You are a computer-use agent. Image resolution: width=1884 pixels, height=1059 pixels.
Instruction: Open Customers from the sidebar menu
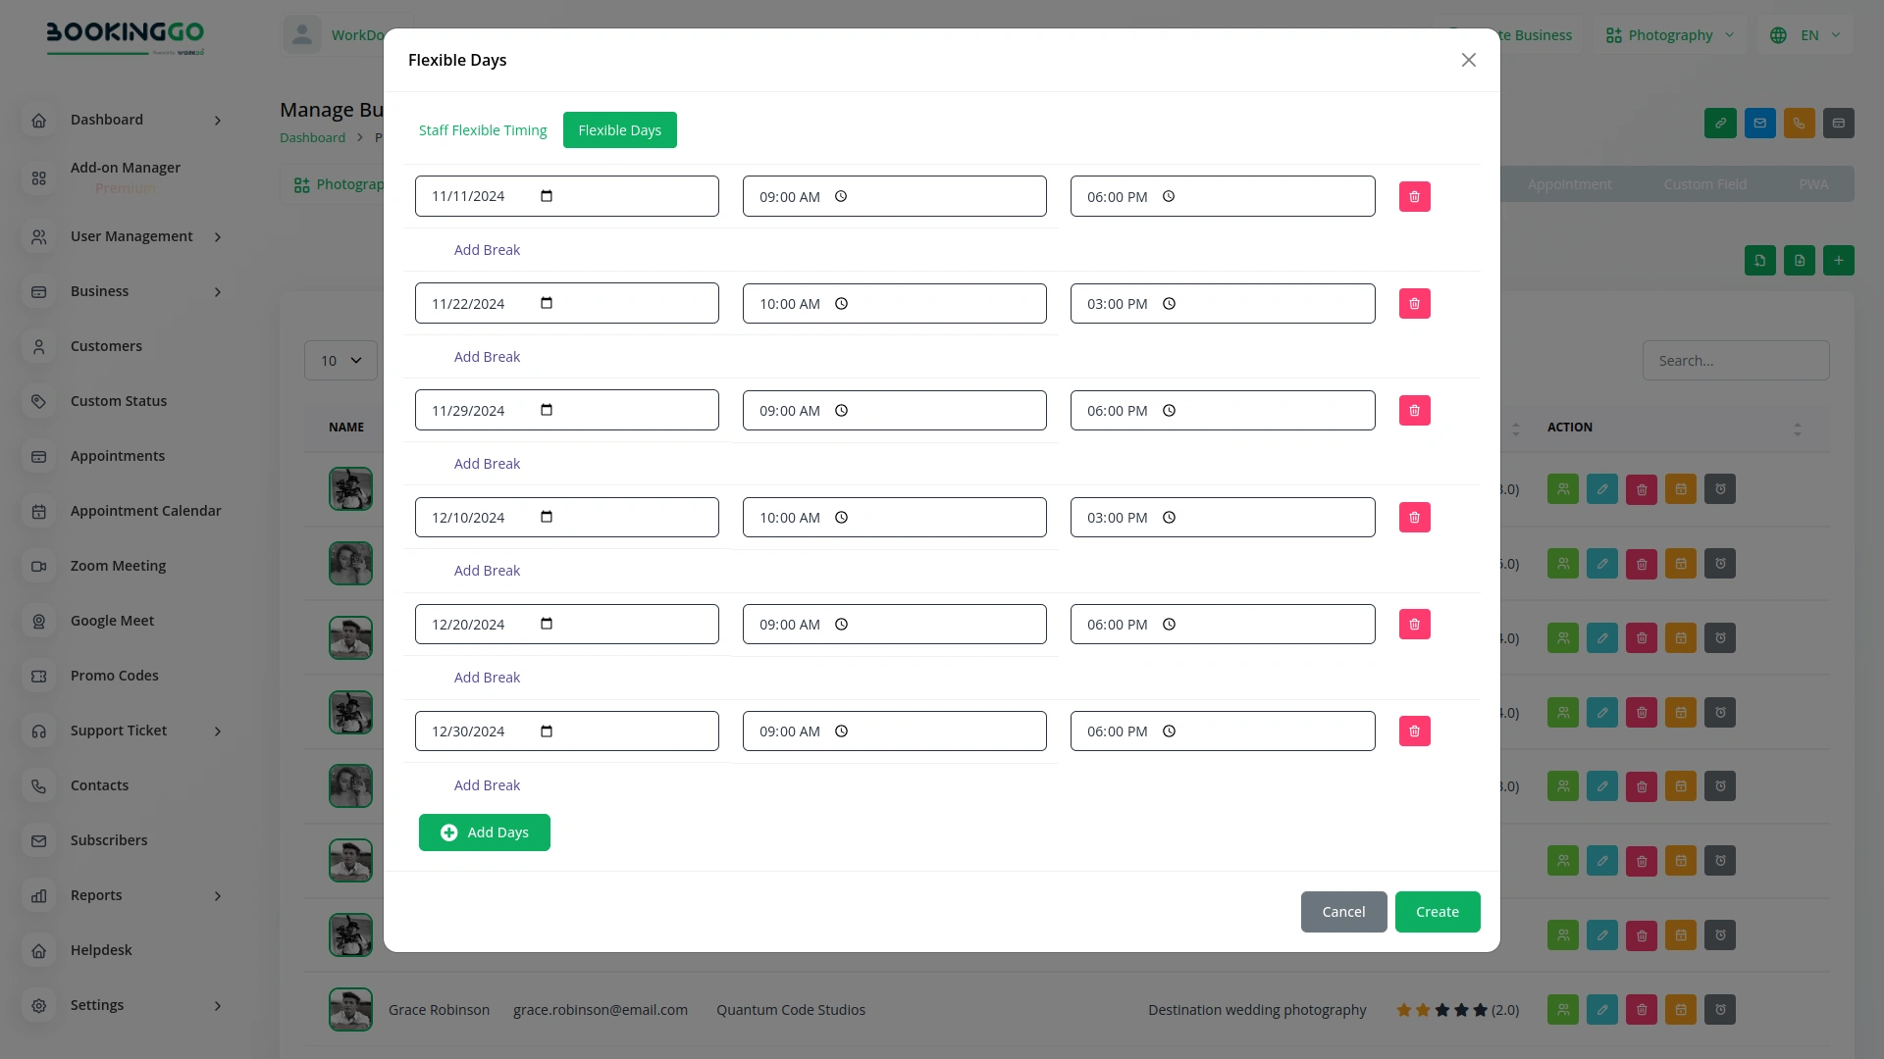[106, 346]
